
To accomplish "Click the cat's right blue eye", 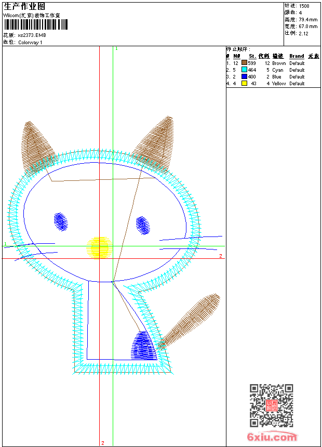I will click(143, 226).
